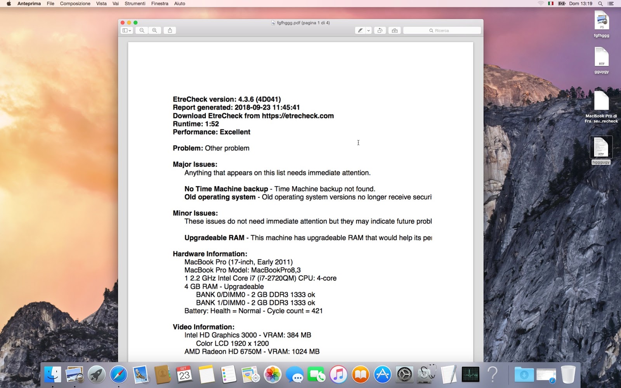Click the Italian flag input source icon
Viewport: 621px width, 388px height.
pos(551,3)
